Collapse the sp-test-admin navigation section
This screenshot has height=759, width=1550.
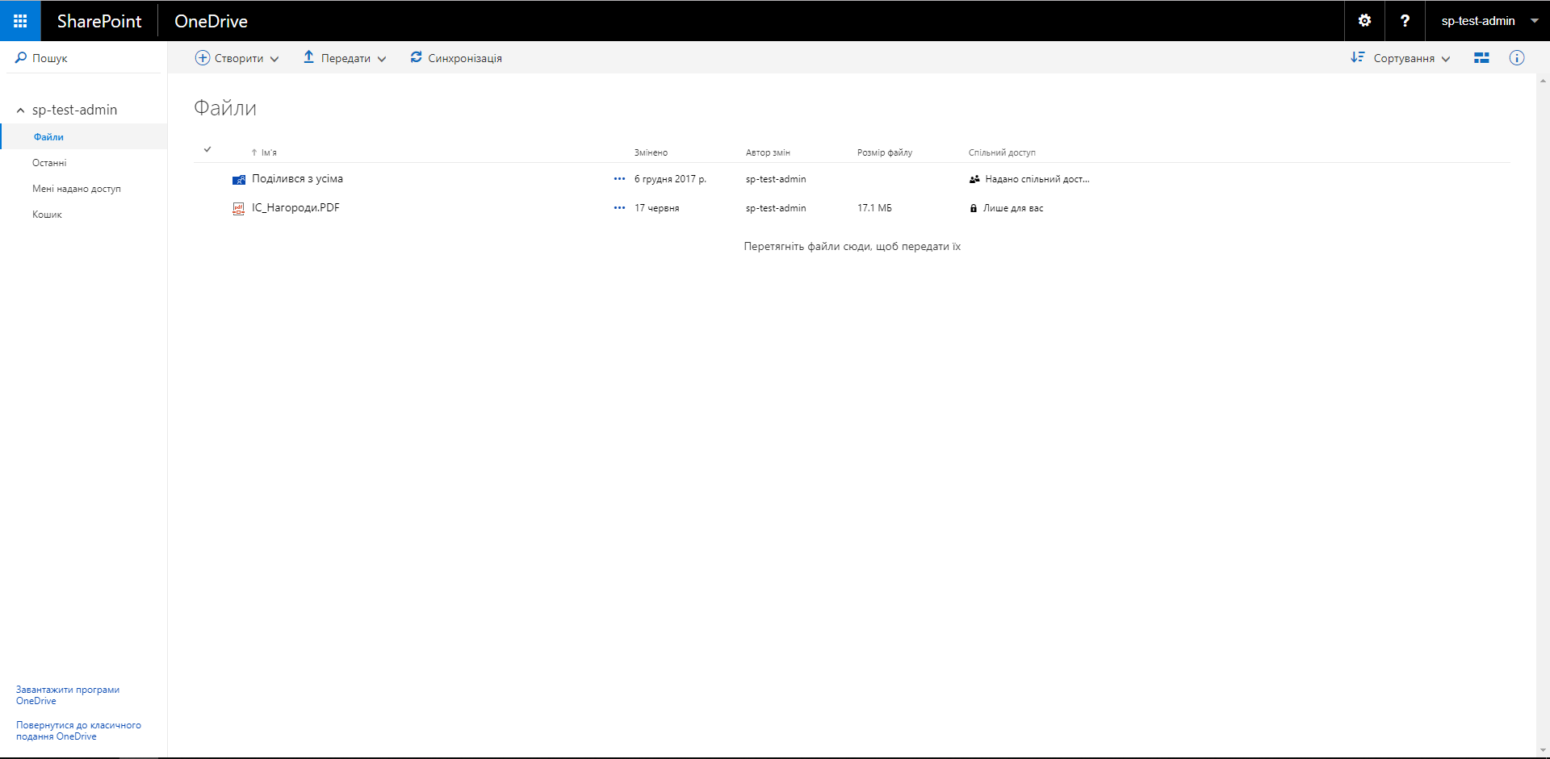click(21, 111)
